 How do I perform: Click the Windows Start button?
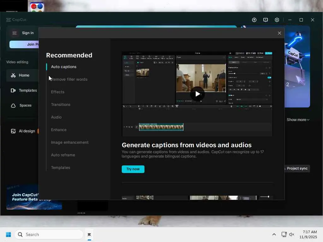(9, 234)
